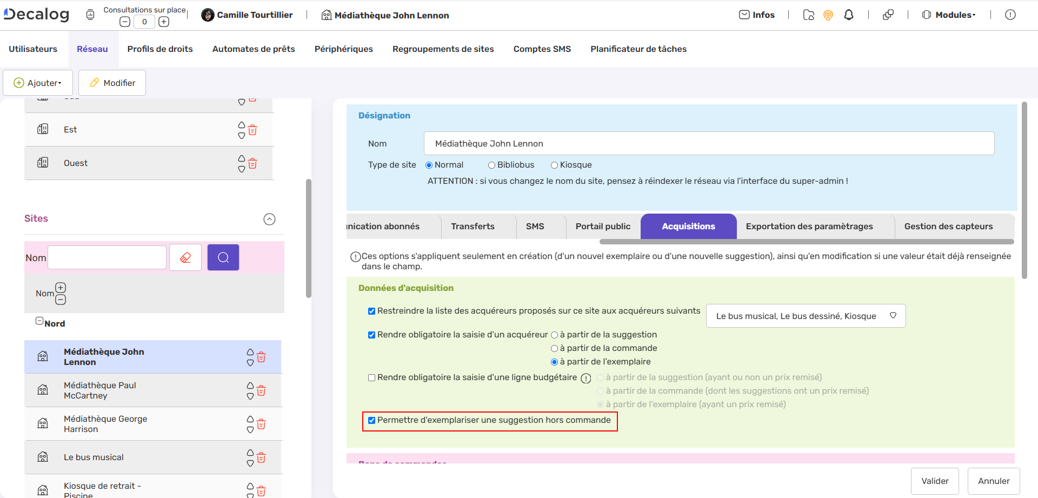The height and width of the screenshot is (498, 1038).
Task: Open the Planificateur de tâches section
Action: pos(638,49)
